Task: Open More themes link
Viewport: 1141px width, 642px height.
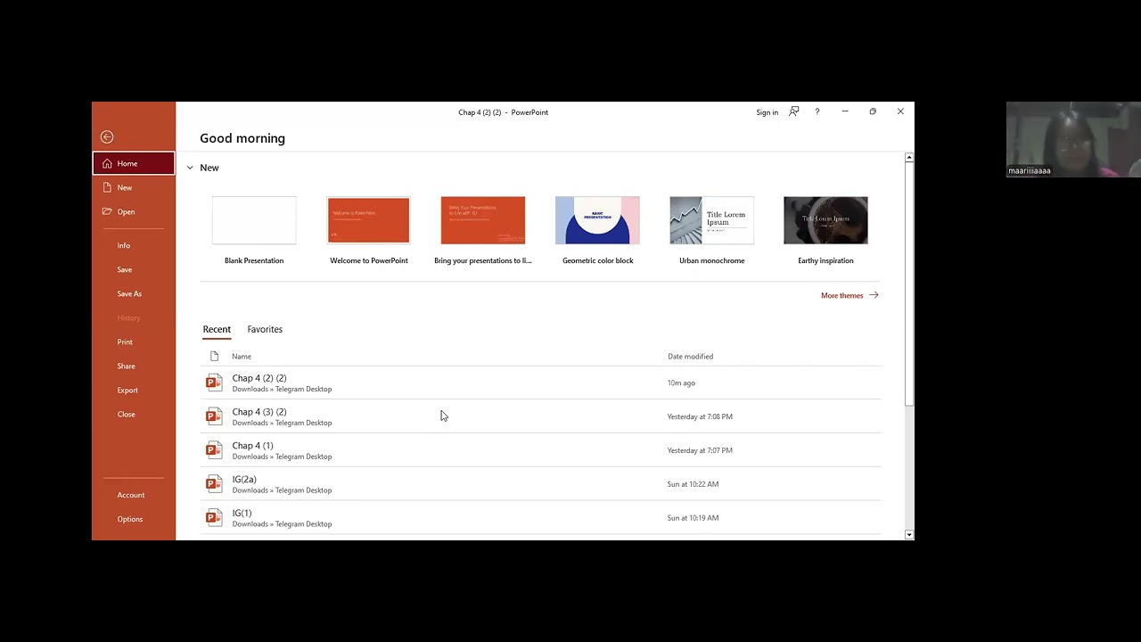Action: tap(850, 295)
